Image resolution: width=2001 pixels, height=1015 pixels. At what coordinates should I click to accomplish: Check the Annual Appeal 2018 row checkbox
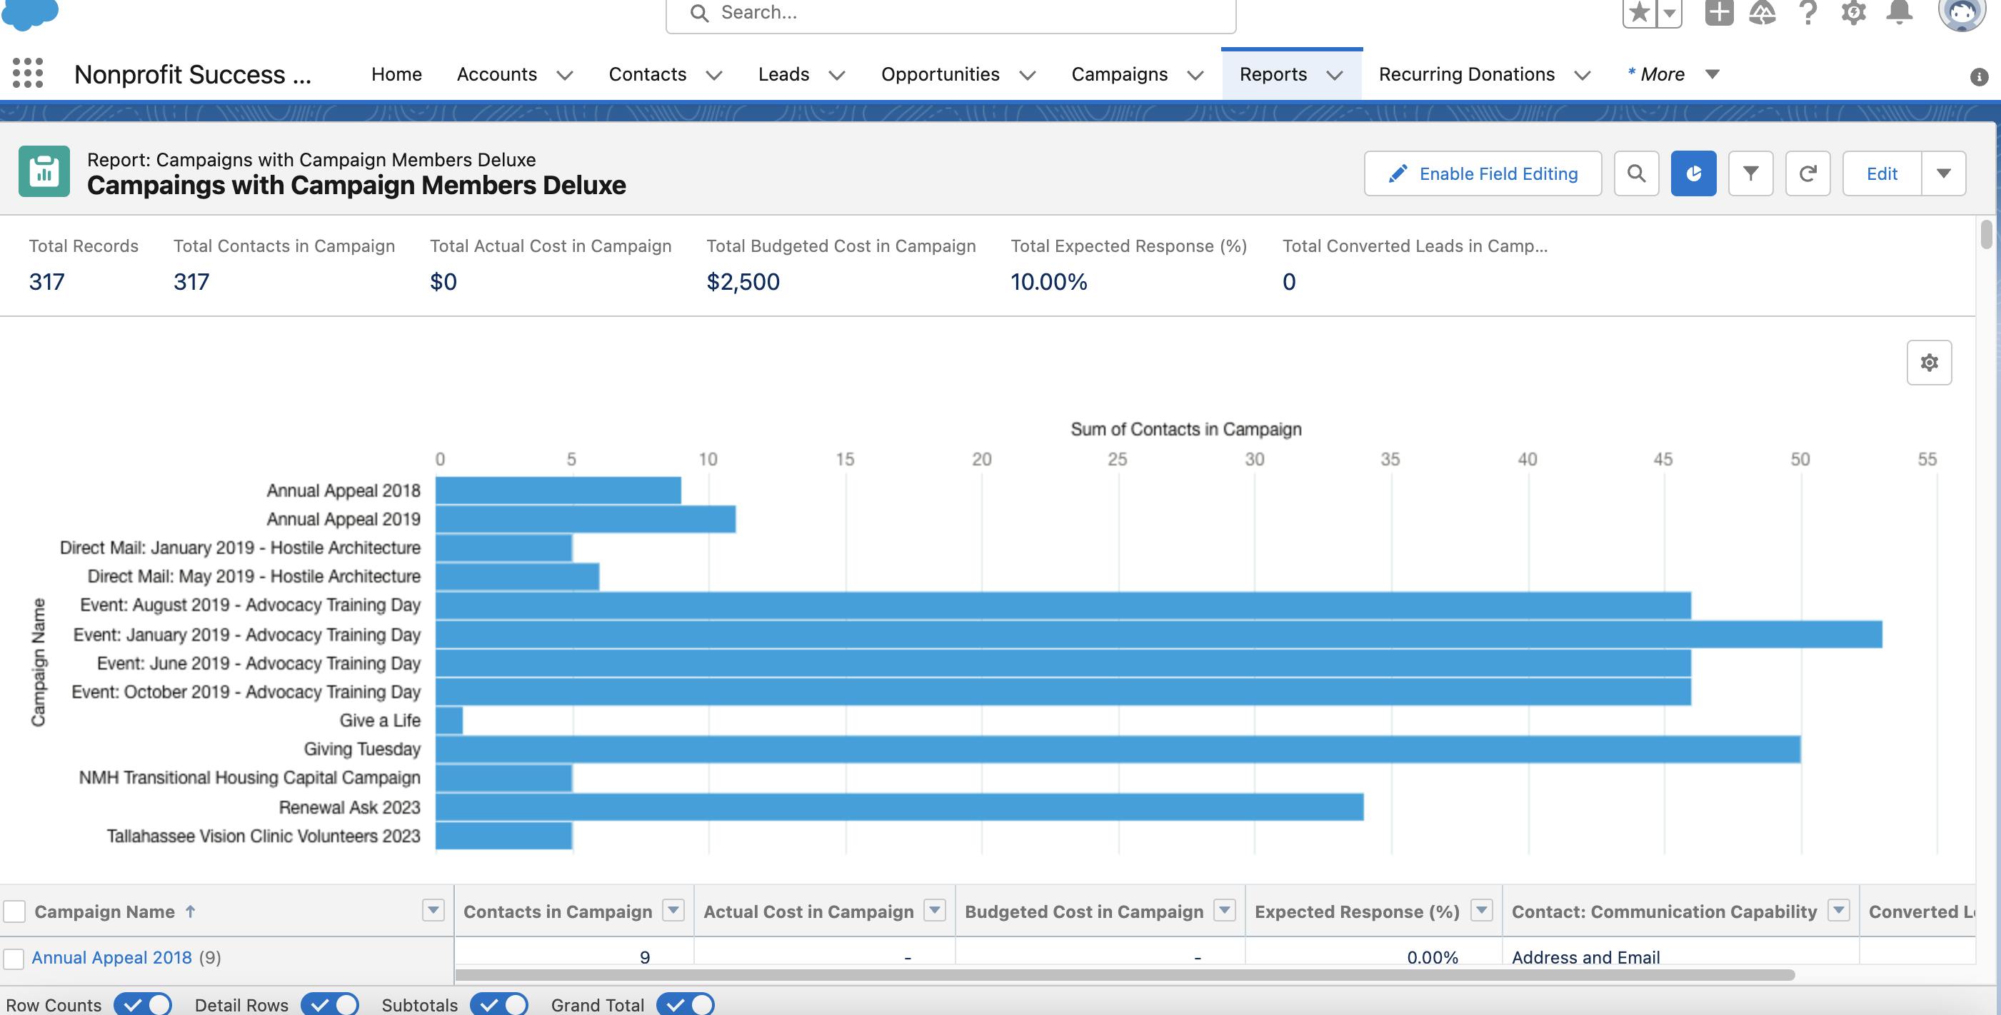click(14, 959)
